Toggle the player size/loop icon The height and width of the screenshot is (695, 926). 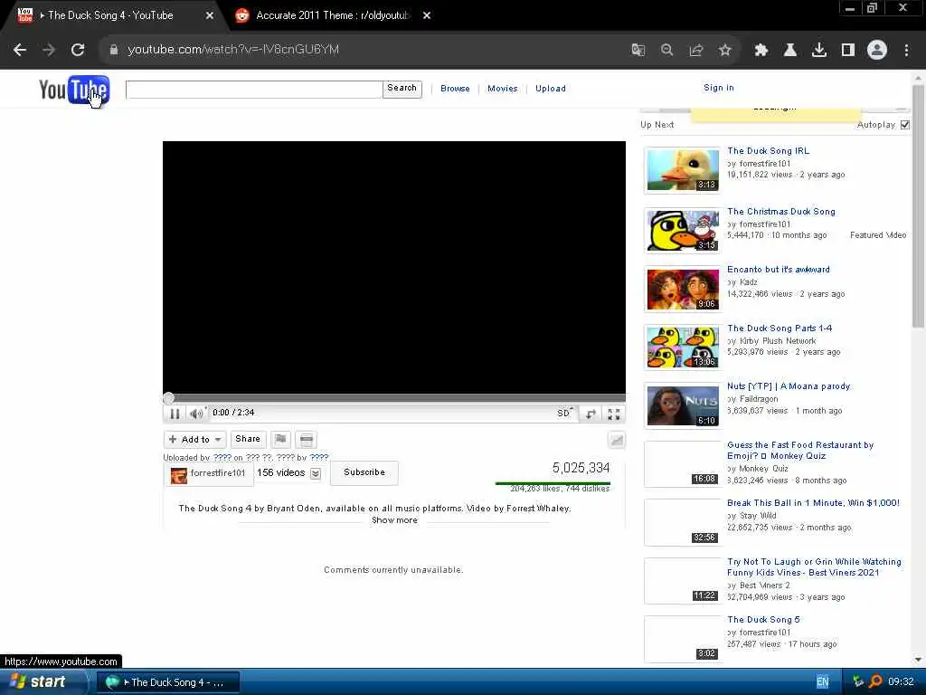tap(591, 414)
